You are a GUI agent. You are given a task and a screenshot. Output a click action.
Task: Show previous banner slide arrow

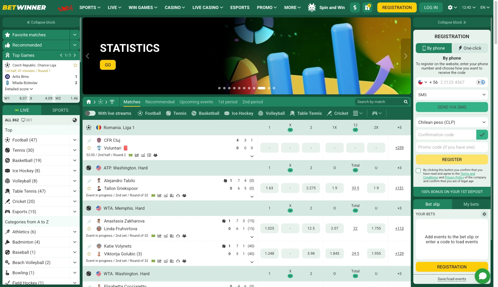point(87,56)
